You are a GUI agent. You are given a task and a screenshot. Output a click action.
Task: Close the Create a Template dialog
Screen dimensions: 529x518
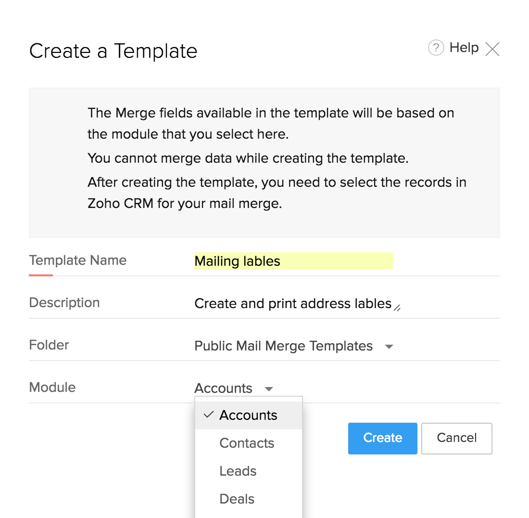tap(492, 49)
